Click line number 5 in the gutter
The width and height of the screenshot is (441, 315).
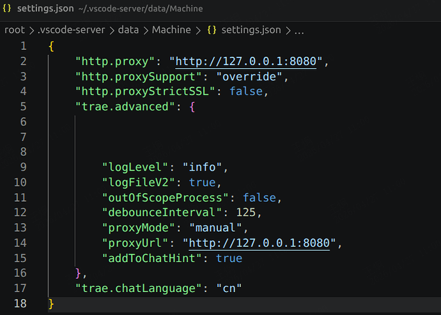click(x=24, y=107)
